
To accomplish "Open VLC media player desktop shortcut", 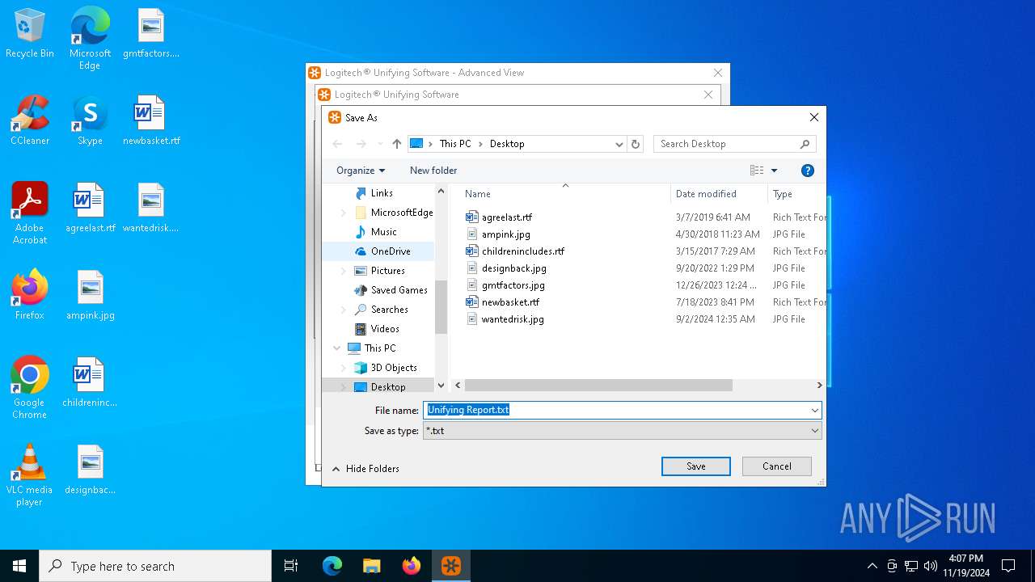I will tap(30, 475).
